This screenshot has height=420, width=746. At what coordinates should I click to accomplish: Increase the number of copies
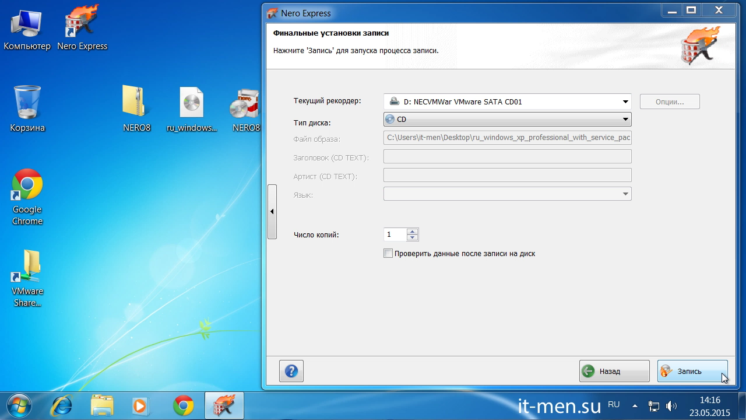tap(413, 232)
